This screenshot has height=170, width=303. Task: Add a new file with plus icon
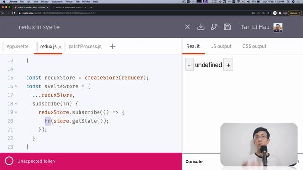pos(113,46)
